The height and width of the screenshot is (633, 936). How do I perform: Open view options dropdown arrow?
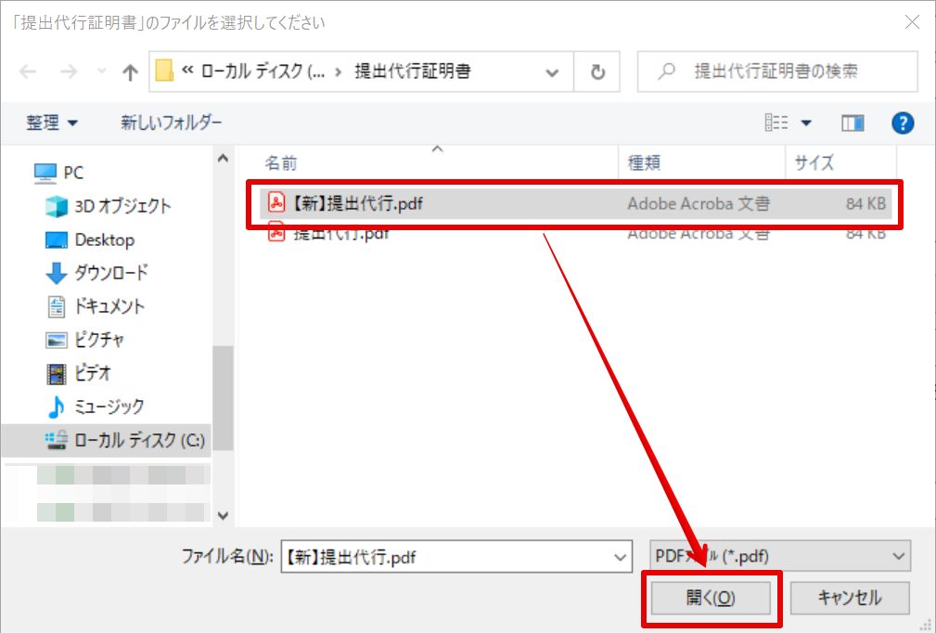806,123
